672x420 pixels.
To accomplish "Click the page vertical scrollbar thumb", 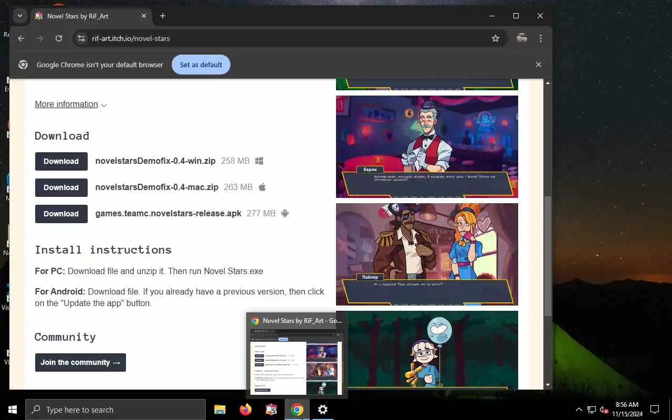I will coord(548,256).
